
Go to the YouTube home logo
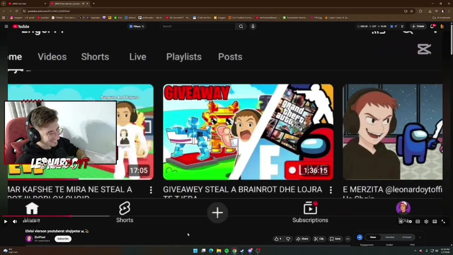[21, 27]
